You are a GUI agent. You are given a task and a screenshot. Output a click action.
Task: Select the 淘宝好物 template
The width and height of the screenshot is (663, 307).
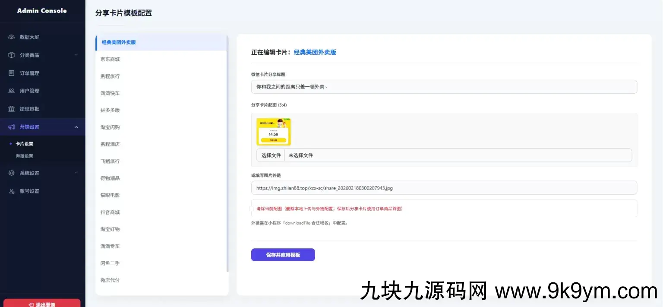pyautogui.click(x=161, y=229)
